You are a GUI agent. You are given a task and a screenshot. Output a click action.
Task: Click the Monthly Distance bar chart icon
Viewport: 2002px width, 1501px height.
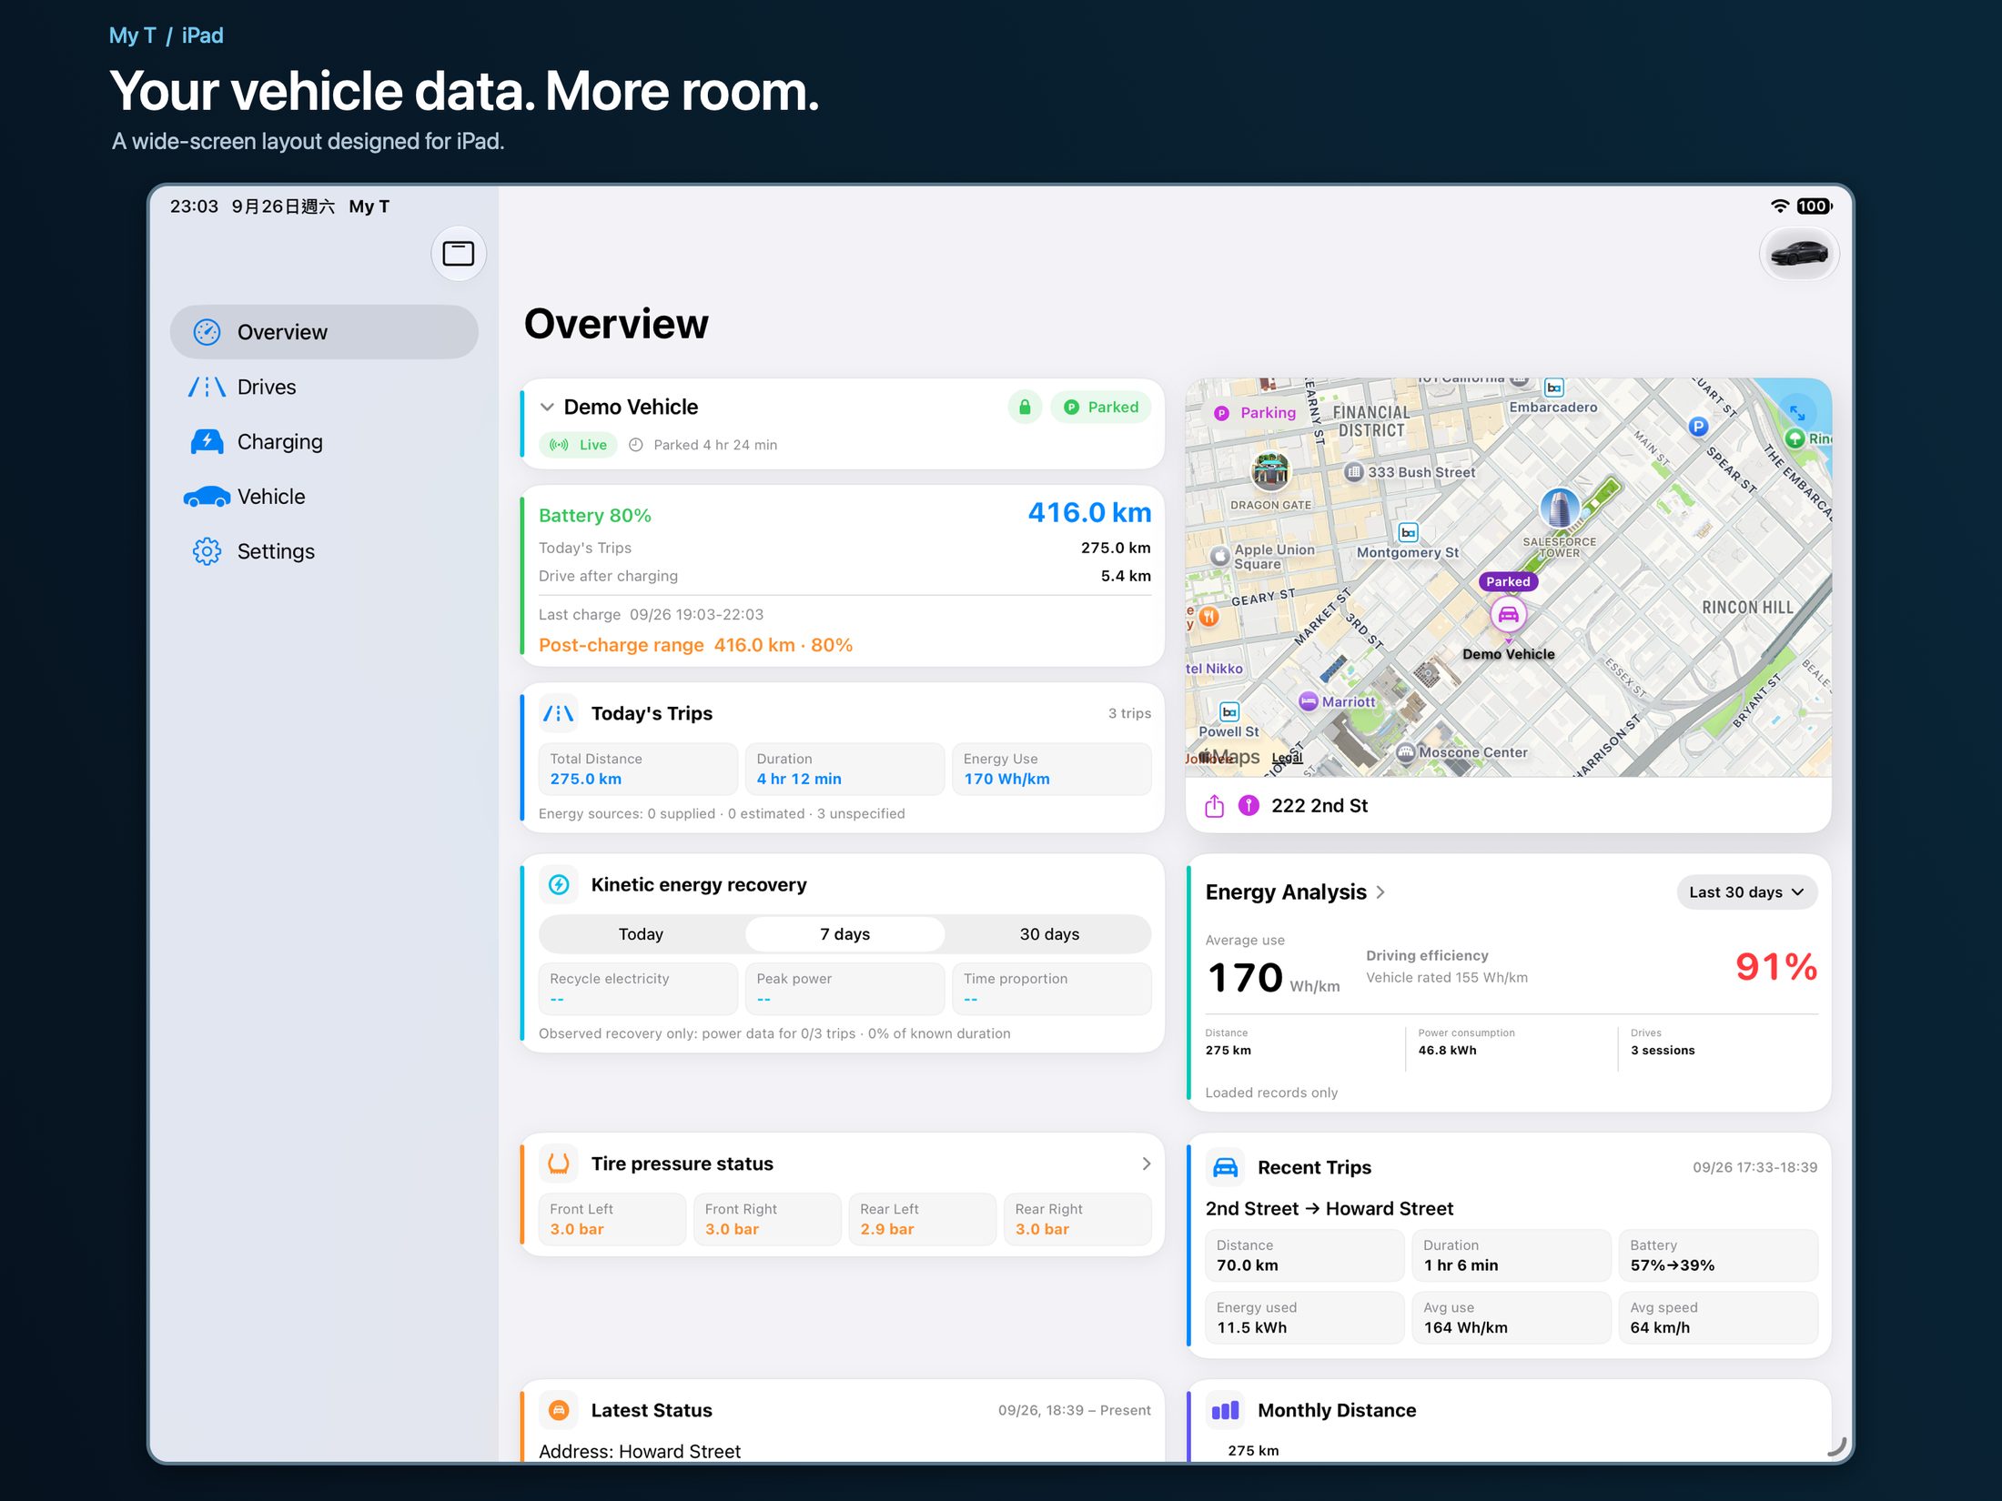1225,1410
